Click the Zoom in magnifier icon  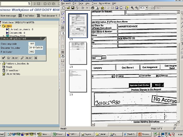click(132, 8)
